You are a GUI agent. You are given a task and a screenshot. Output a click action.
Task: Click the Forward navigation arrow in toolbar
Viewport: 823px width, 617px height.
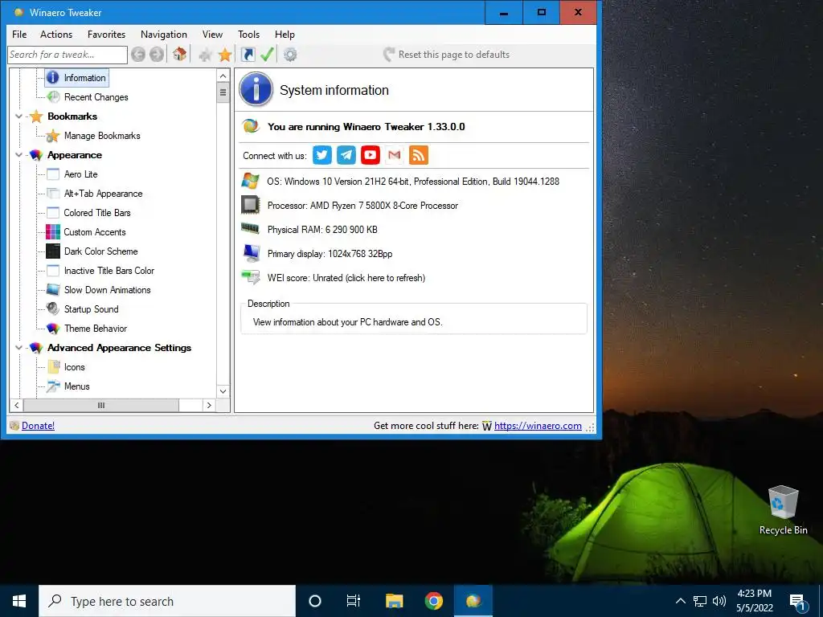(157, 55)
